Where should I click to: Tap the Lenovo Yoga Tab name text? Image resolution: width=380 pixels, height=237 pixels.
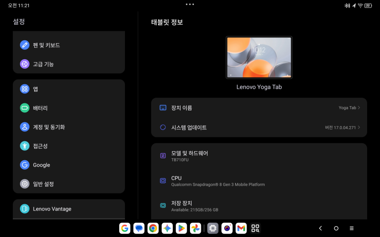click(x=259, y=87)
